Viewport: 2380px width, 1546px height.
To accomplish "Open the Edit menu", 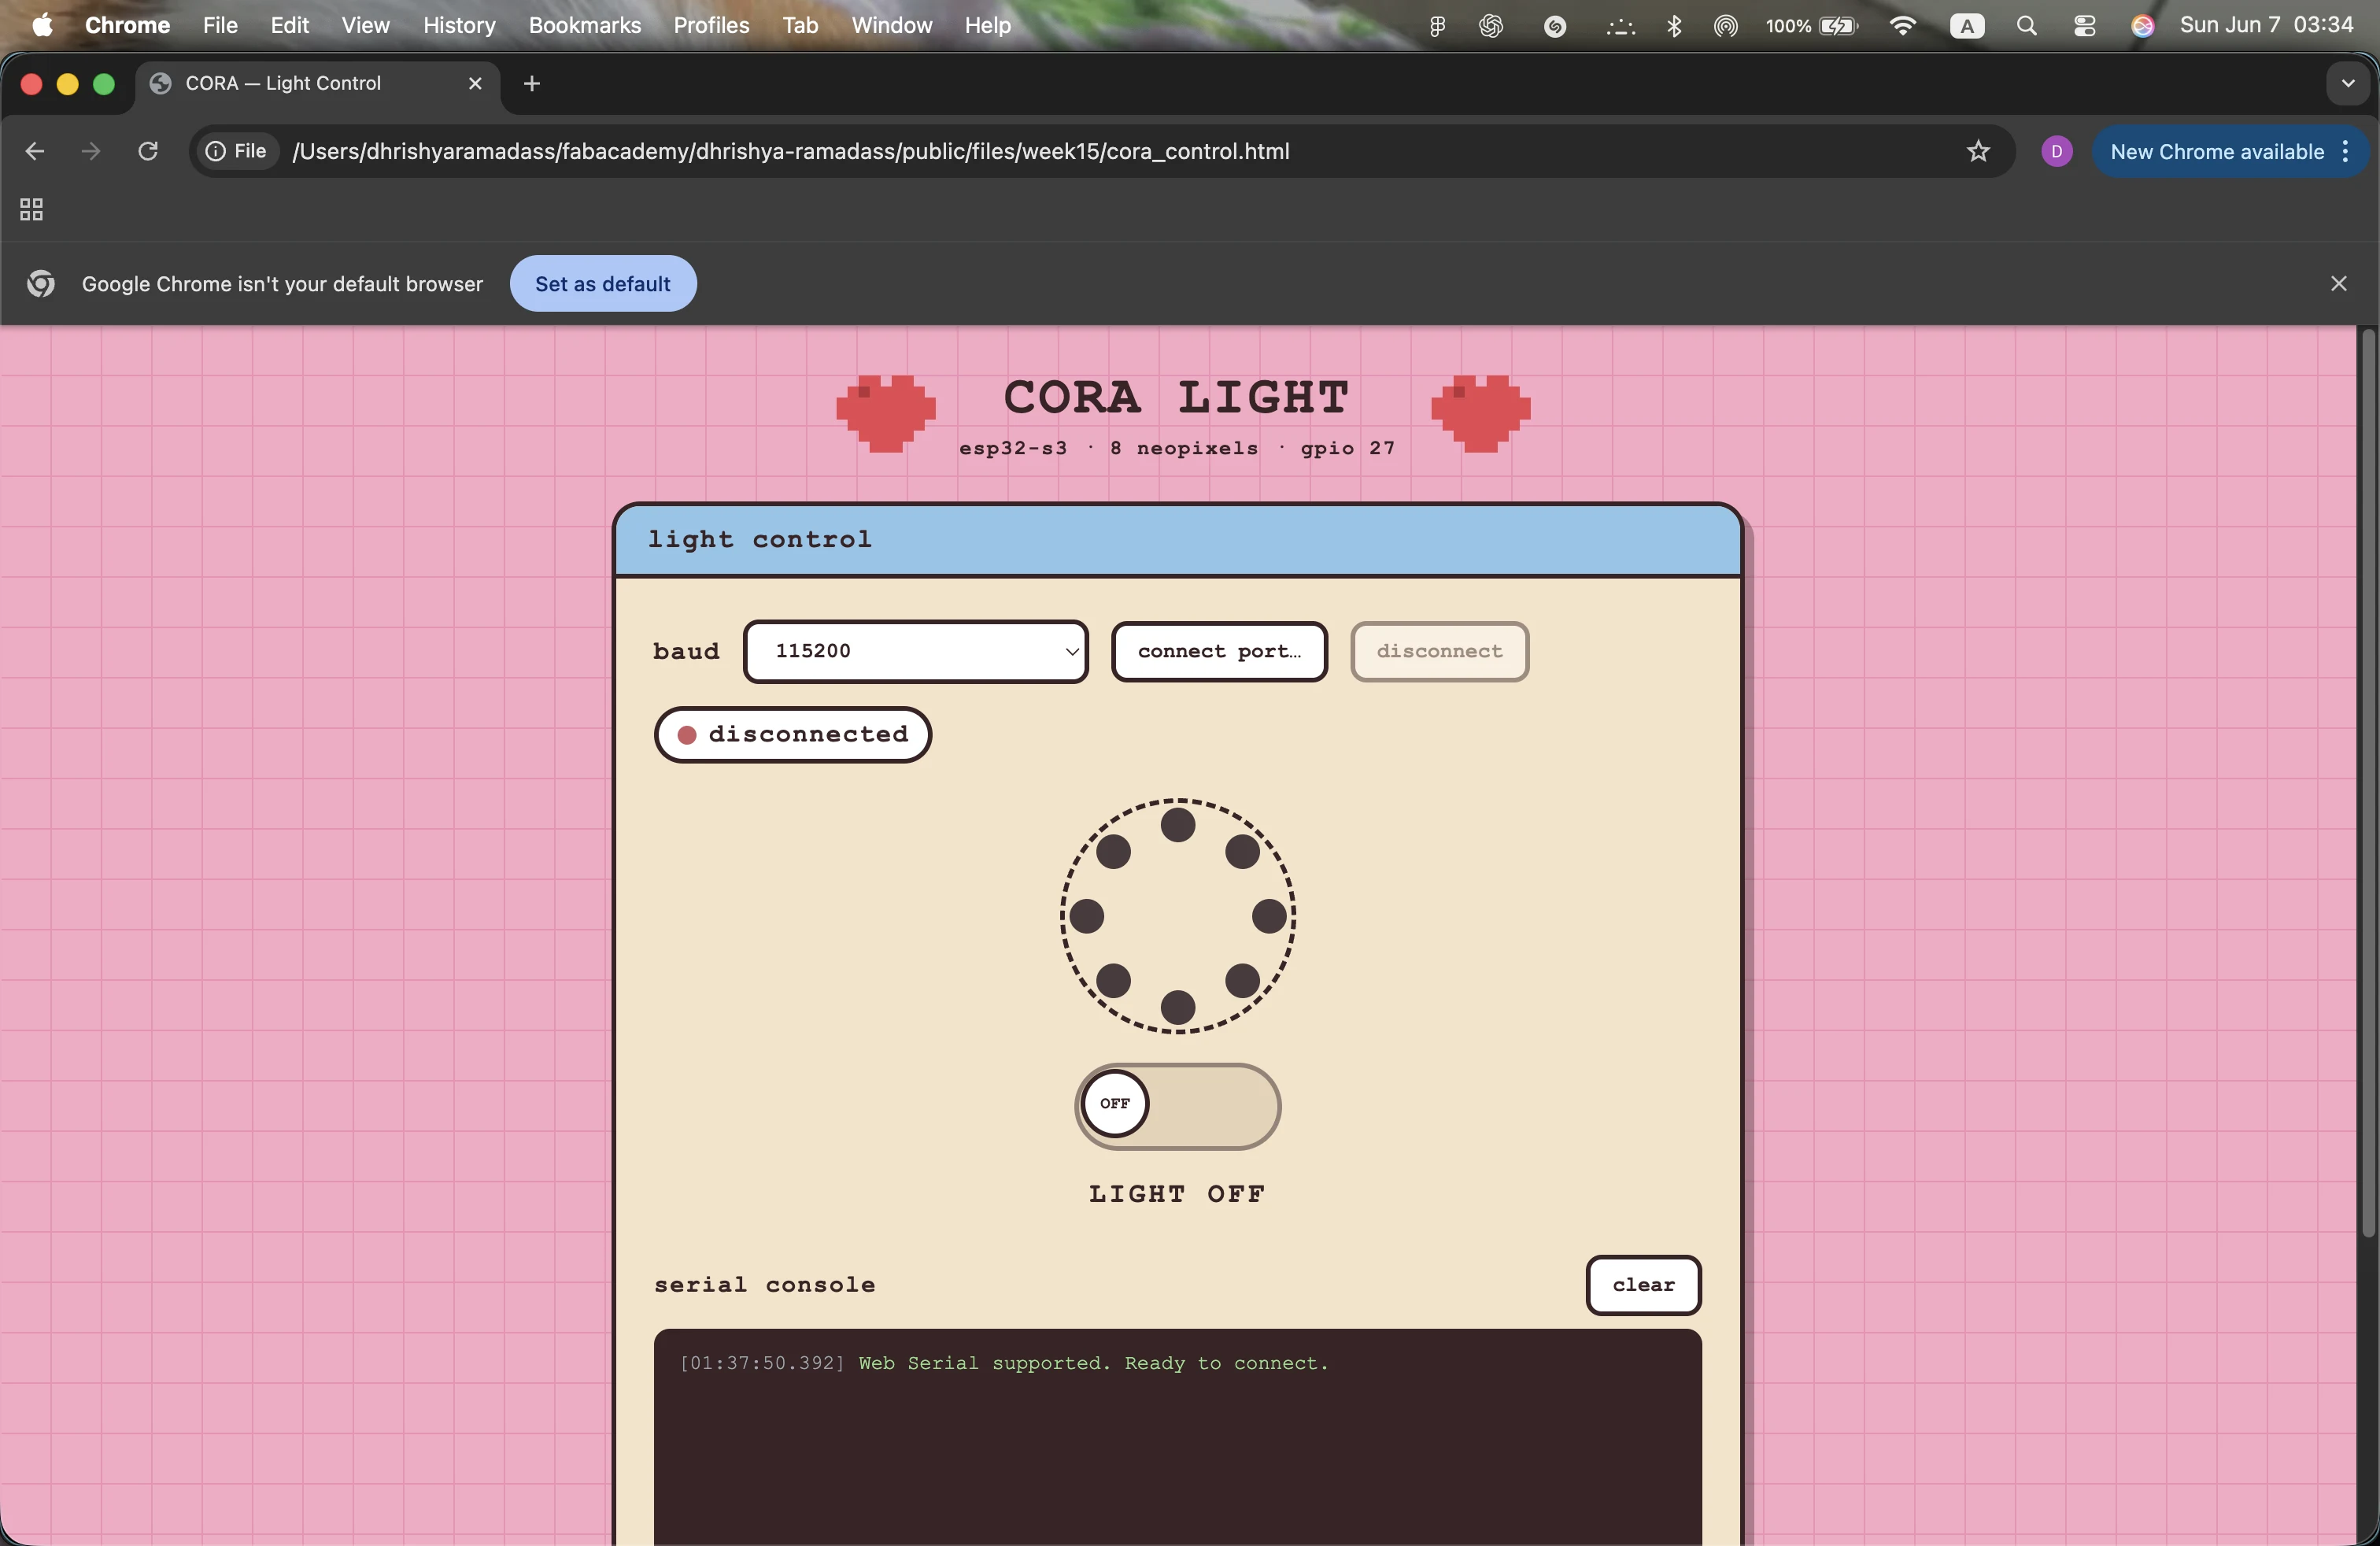I will point(290,25).
